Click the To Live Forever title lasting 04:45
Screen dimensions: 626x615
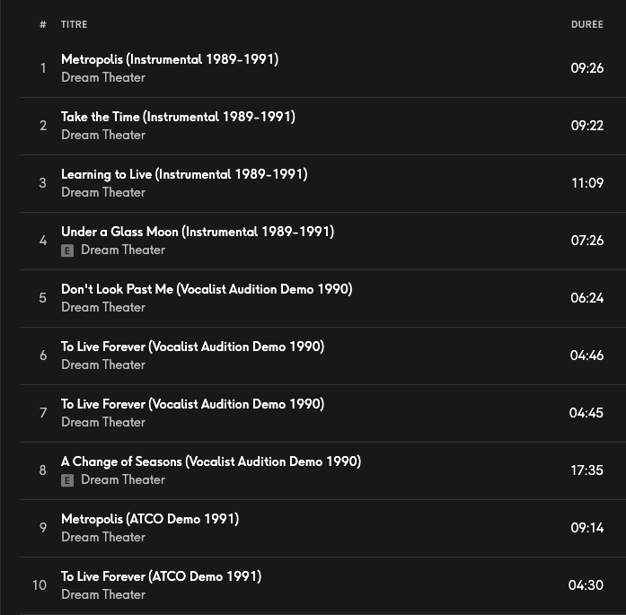pos(192,404)
